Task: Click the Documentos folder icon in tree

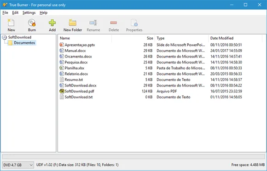Action: pyautogui.click(x=11, y=43)
